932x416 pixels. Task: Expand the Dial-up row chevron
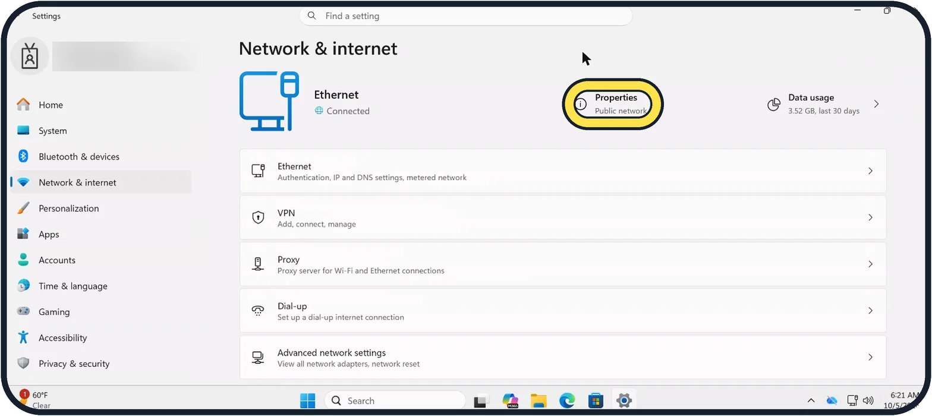tap(870, 311)
